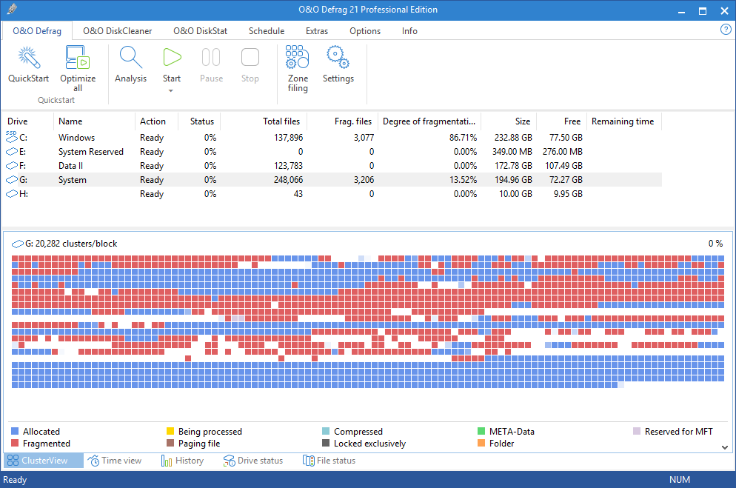Viewport: 736px width, 488px height.
Task: Select the C: Windows drive row
Action: pyautogui.click(x=77, y=138)
